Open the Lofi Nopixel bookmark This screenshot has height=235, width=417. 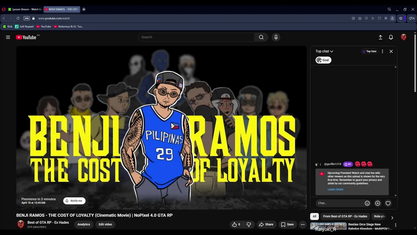tap(24, 26)
